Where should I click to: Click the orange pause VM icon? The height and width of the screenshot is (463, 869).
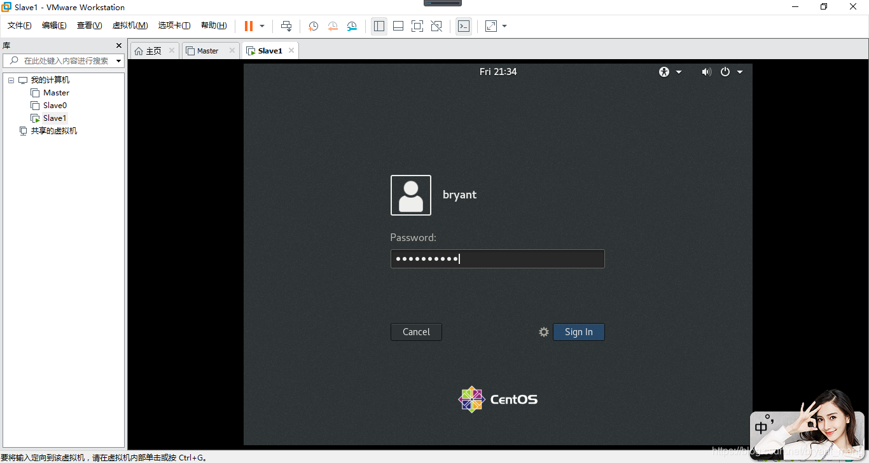[x=249, y=26]
